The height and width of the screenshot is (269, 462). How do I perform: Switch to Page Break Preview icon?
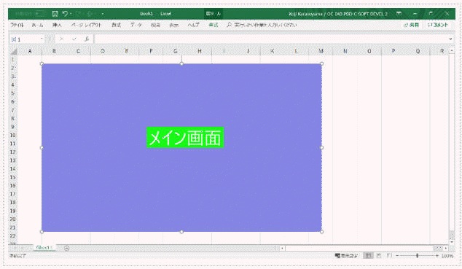pos(389,255)
